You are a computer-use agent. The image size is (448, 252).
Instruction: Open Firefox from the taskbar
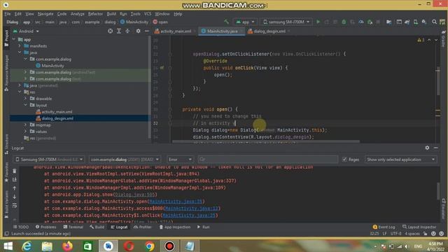pyautogui.click(x=67, y=246)
